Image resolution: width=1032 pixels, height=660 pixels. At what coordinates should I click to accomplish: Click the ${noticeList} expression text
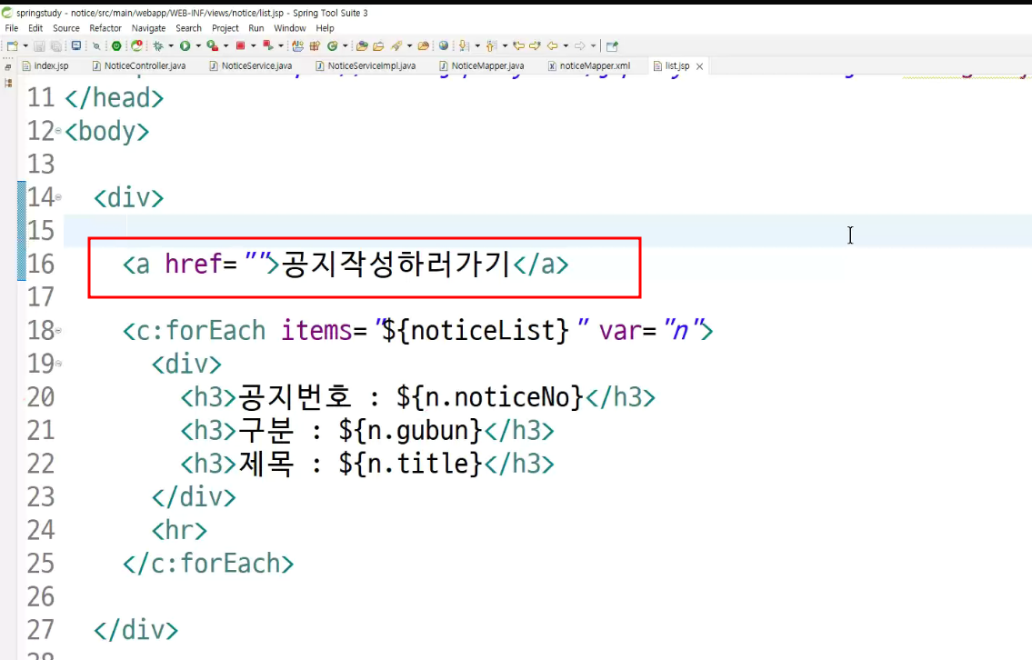476,330
